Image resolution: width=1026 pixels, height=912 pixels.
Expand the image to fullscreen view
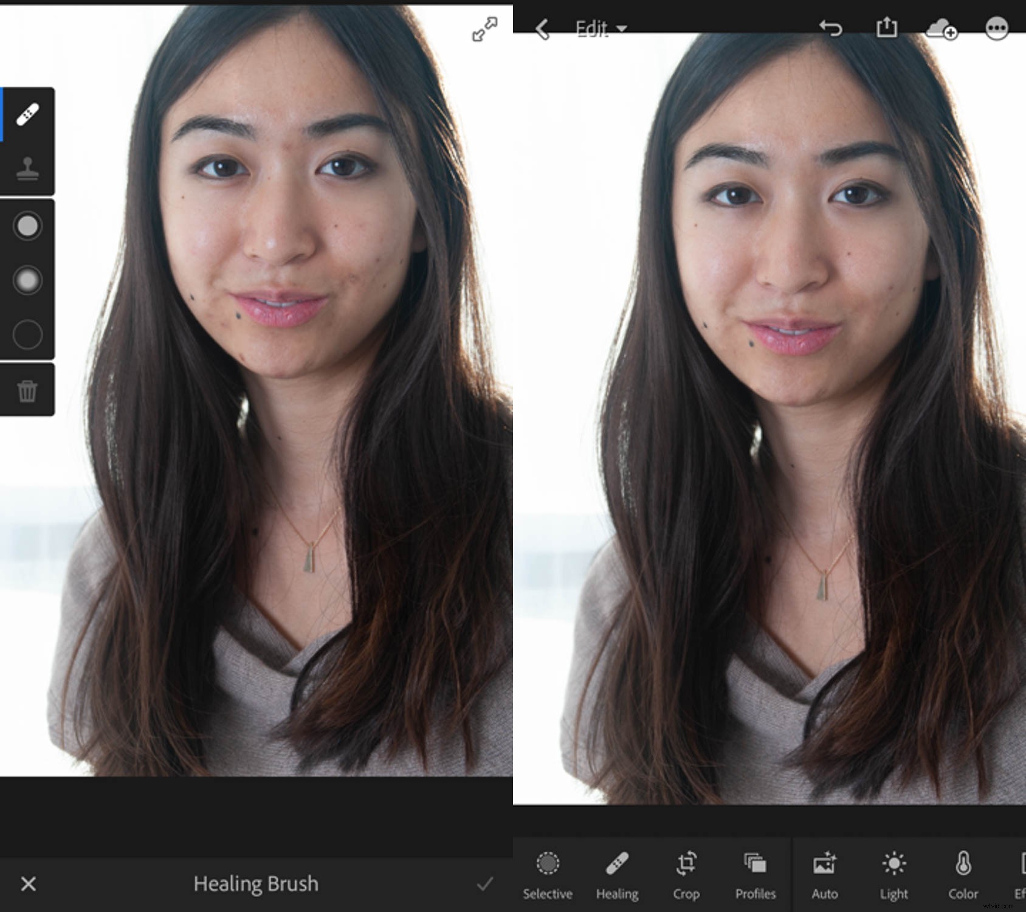click(482, 29)
